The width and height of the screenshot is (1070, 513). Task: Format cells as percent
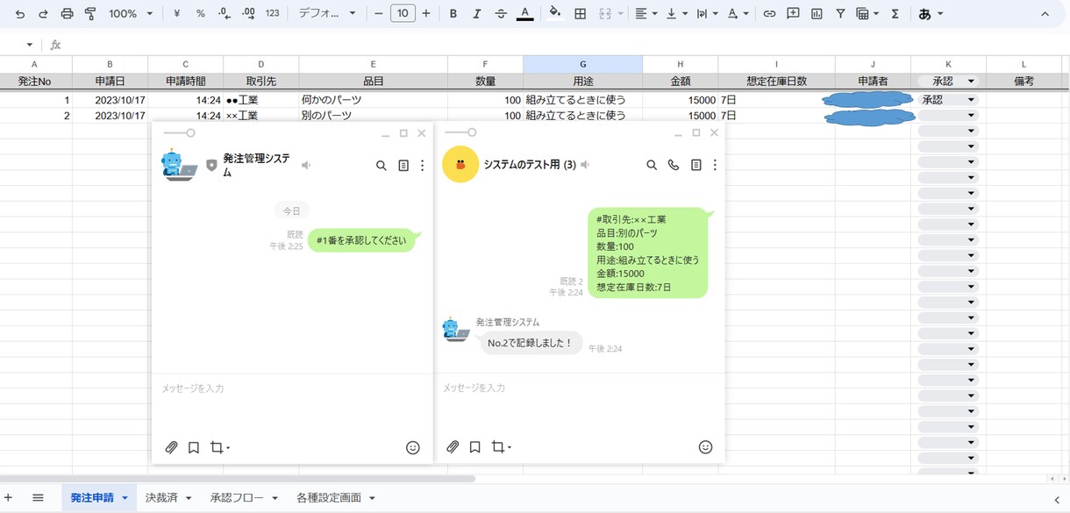pyautogui.click(x=201, y=14)
